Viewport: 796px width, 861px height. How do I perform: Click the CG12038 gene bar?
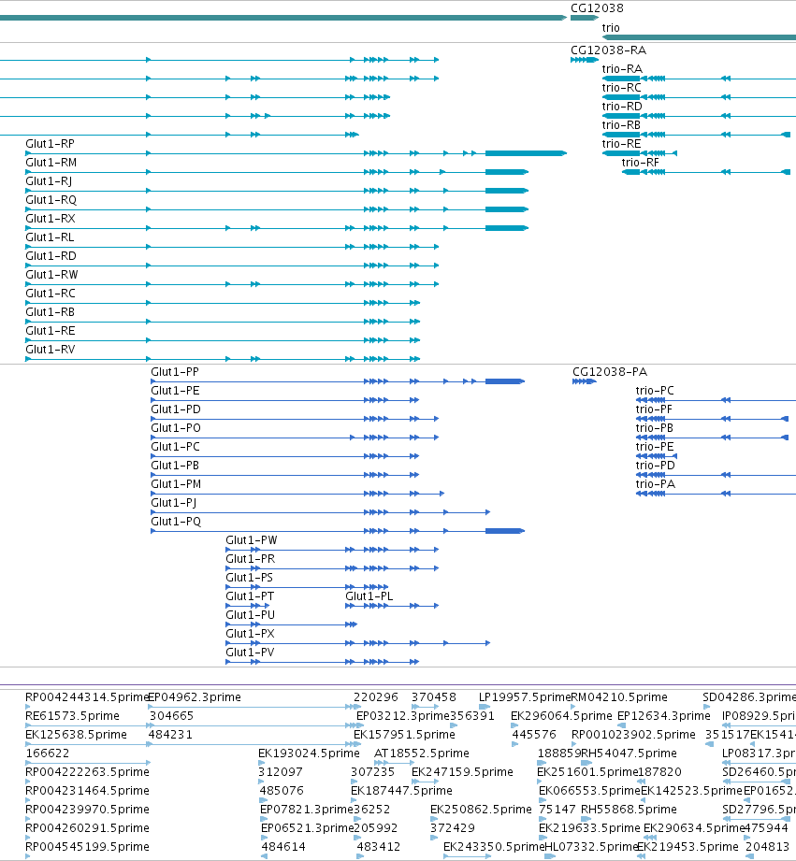pos(585,18)
